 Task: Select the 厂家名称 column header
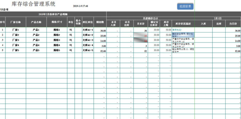pyautogui.click(x=16, y=22)
